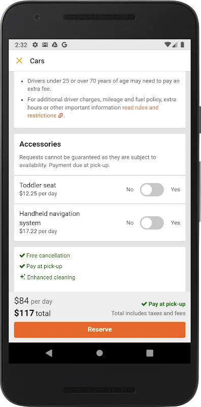The width and height of the screenshot is (201, 407).
Task: Tap the Free cancellation checkmark item
Action: click(x=45, y=255)
